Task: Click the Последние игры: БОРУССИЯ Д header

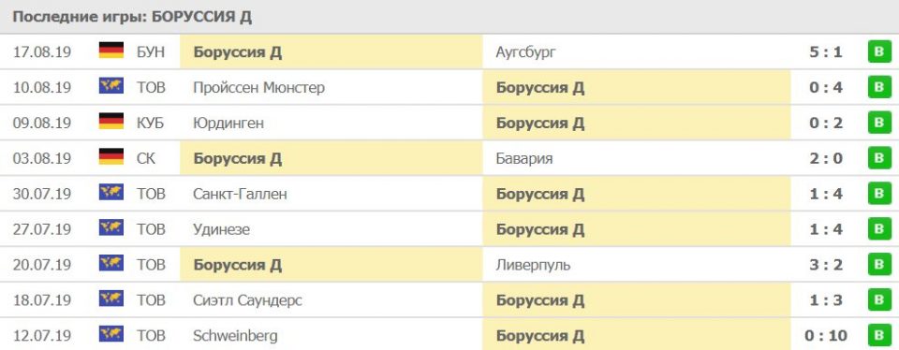Action: (132, 17)
